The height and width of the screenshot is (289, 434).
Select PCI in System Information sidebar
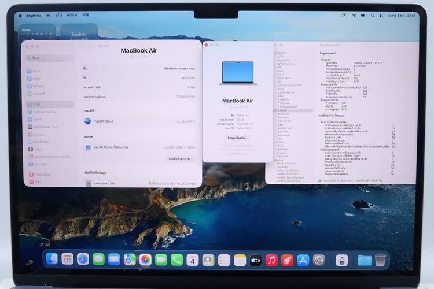[280, 67]
